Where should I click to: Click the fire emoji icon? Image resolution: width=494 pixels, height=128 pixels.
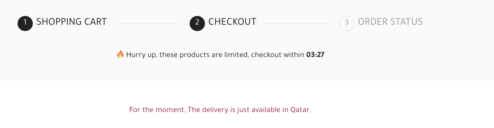(x=120, y=54)
